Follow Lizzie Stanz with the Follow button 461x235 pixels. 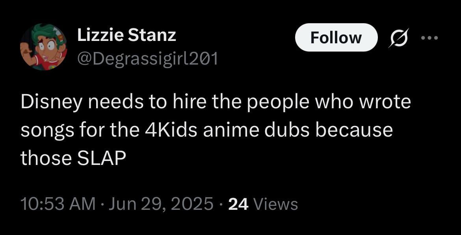click(336, 38)
